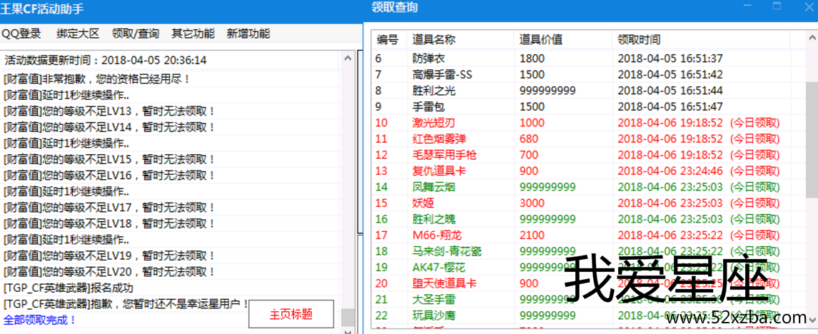Select the 激光短刃 item row

(500, 122)
